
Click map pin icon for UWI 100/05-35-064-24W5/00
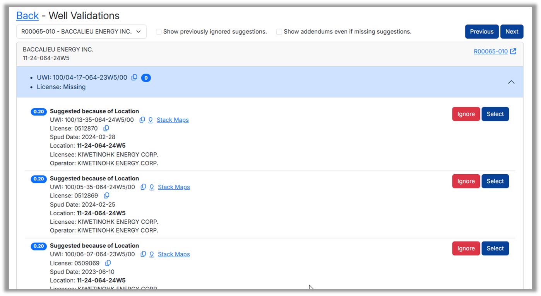coord(152,187)
